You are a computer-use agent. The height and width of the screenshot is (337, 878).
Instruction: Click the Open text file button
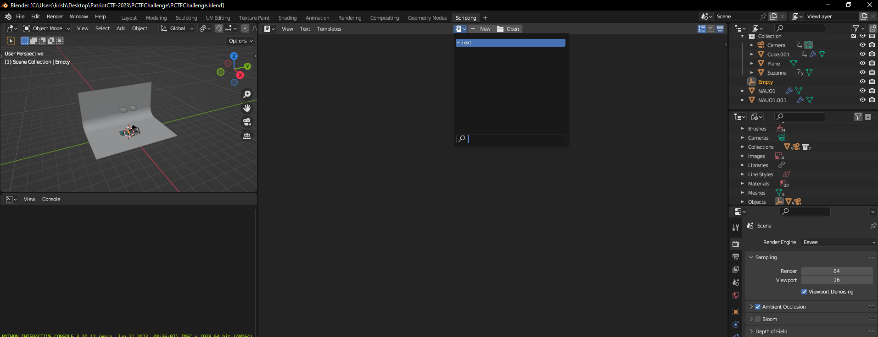[x=508, y=29]
